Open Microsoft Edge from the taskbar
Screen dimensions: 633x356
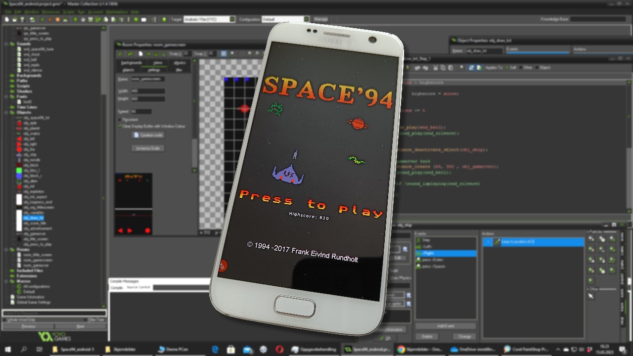(215, 349)
